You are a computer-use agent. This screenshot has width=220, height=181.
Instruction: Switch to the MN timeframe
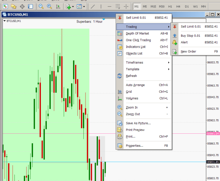click(x=203, y=6)
